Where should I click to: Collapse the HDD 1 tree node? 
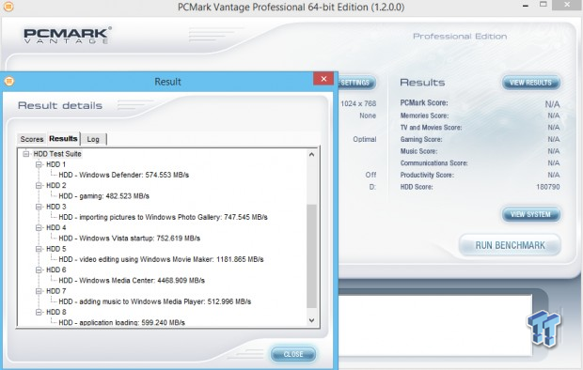pyautogui.click(x=39, y=164)
